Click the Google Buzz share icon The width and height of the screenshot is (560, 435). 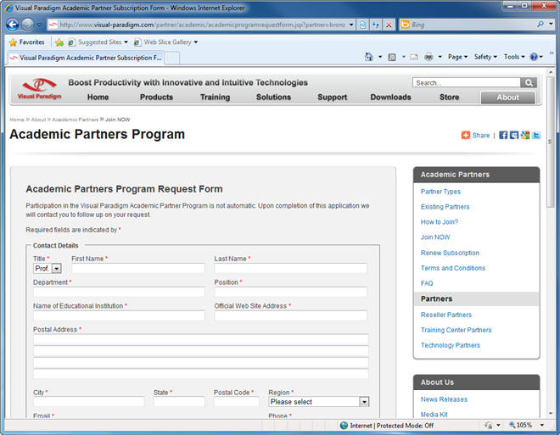525,135
